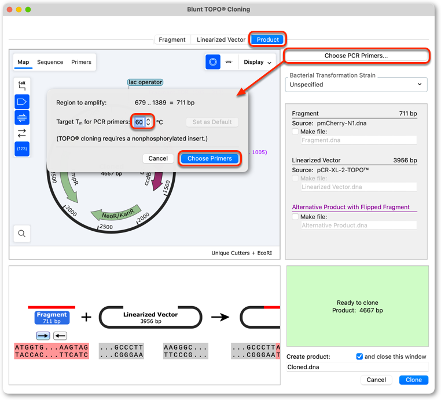Select the circular map view icon
The height and width of the screenshot is (400, 441).
pos(213,62)
